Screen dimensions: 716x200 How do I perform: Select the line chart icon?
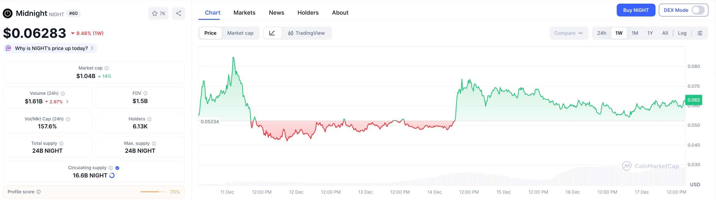[x=272, y=33]
